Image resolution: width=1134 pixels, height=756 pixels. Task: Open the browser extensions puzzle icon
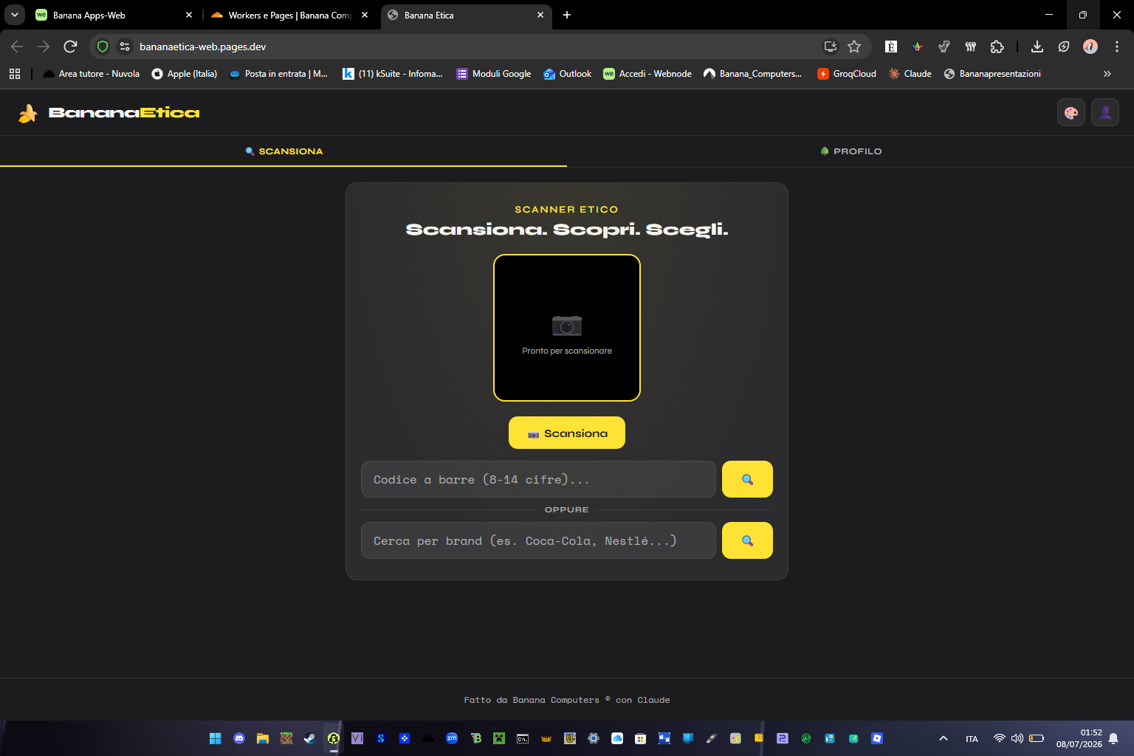[997, 47]
